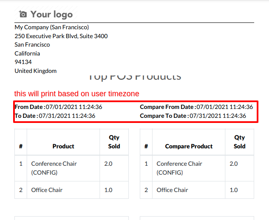Select Conference Chair (CONFIG) in Compare table
The width and height of the screenshot is (269, 220).
(x=179, y=168)
